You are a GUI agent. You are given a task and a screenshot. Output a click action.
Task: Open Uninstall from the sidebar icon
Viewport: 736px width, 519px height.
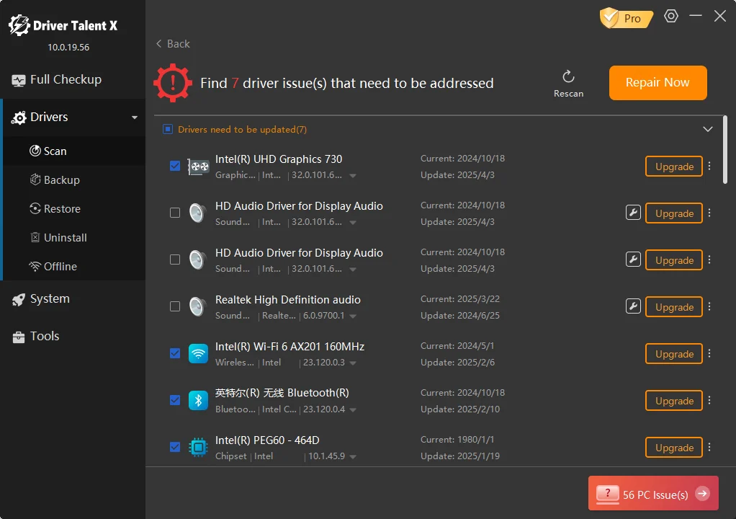point(35,237)
